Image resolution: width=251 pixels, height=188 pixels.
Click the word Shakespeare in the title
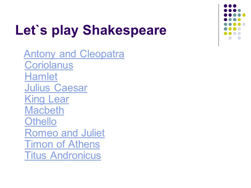coord(125,30)
